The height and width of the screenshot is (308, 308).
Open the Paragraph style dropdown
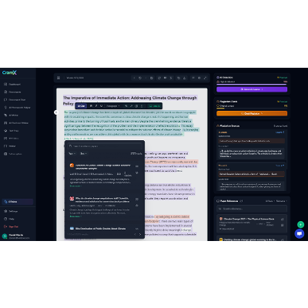click(113, 105)
